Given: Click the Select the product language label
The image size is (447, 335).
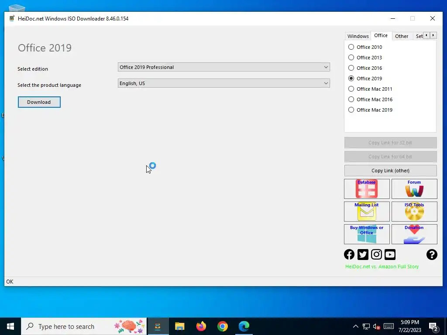Looking at the screenshot, I should 49,85.
